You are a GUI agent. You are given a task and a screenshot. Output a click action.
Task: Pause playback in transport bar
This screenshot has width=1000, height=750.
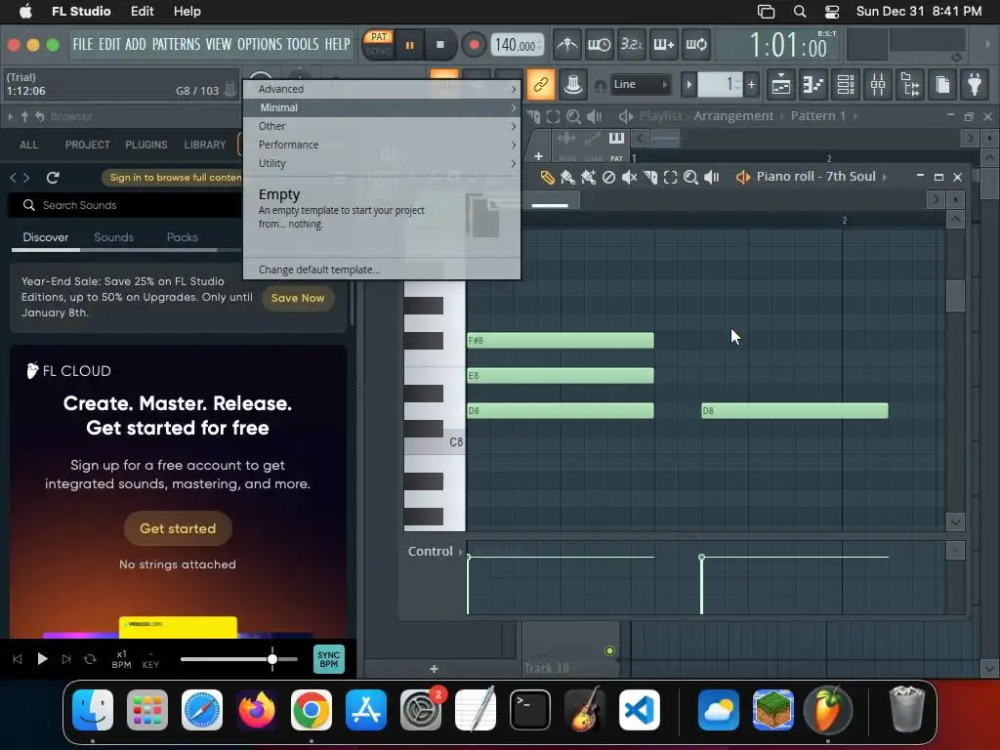pyautogui.click(x=409, y=45)
